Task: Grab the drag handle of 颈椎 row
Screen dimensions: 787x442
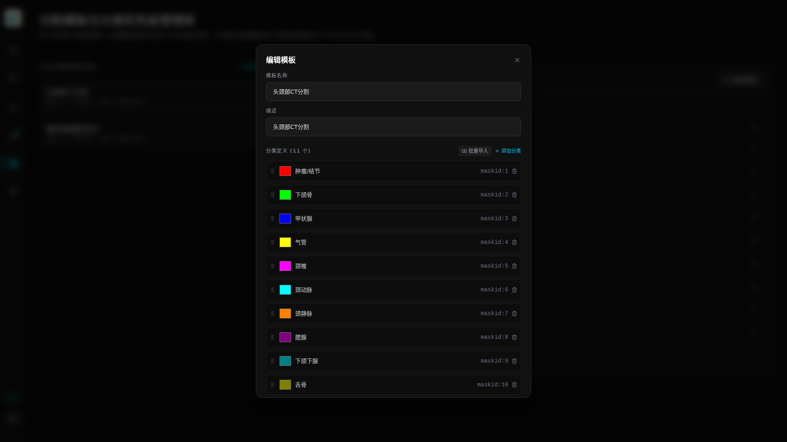Action: pos(273,266)
